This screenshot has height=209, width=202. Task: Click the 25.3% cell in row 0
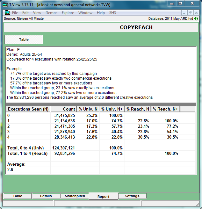pyautogui.click(x=88, y=115)
